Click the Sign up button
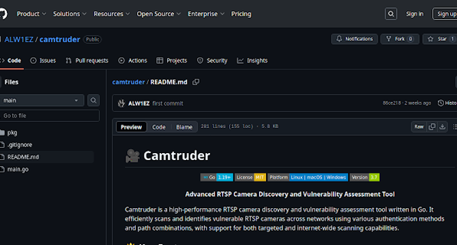This screenshot has width=457, height=245. pyautogui.click(x=445, y=14)
